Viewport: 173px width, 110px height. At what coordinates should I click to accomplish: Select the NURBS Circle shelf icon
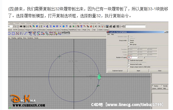point(9,33)
